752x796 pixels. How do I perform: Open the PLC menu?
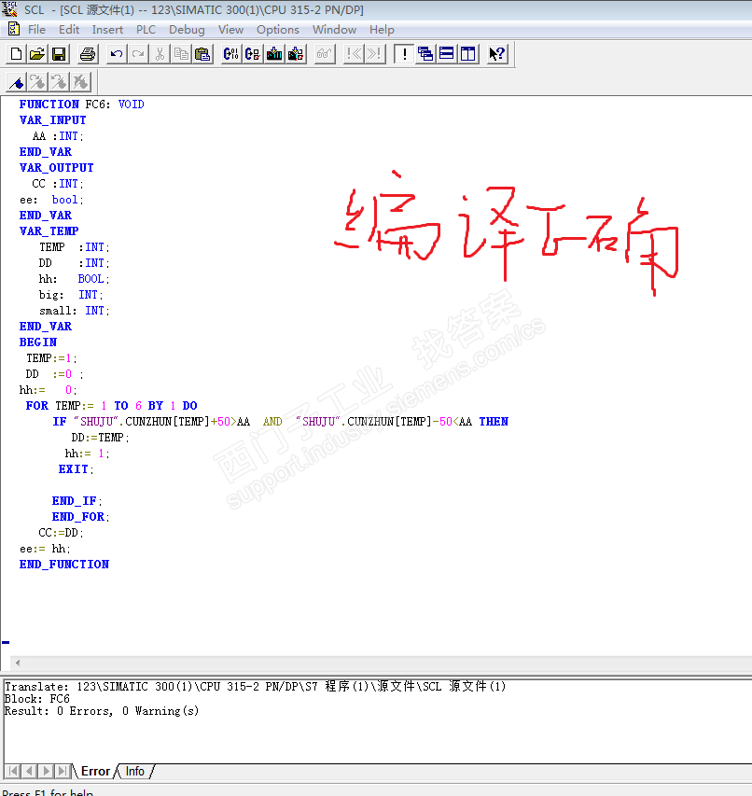tap(146, 30)
